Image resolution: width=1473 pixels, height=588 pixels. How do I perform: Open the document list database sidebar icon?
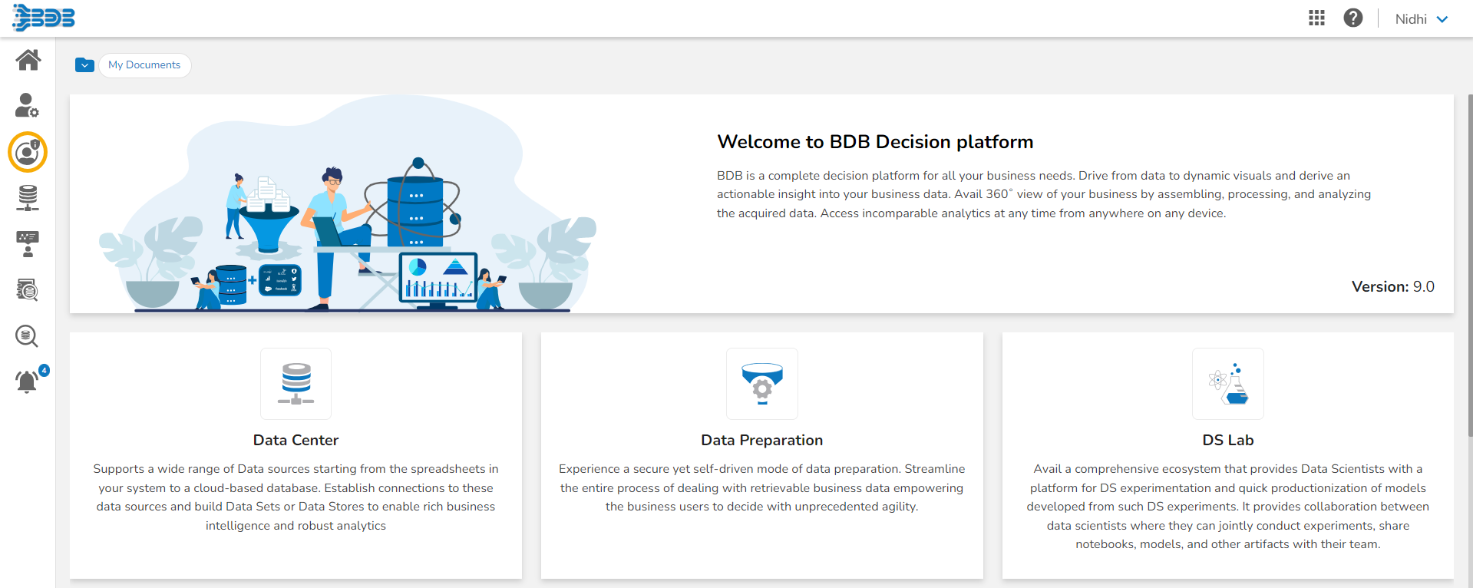tap(28, 290)
